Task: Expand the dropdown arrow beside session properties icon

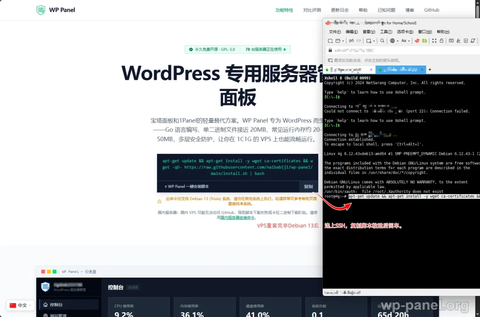Action: click(x=374, y=41)
